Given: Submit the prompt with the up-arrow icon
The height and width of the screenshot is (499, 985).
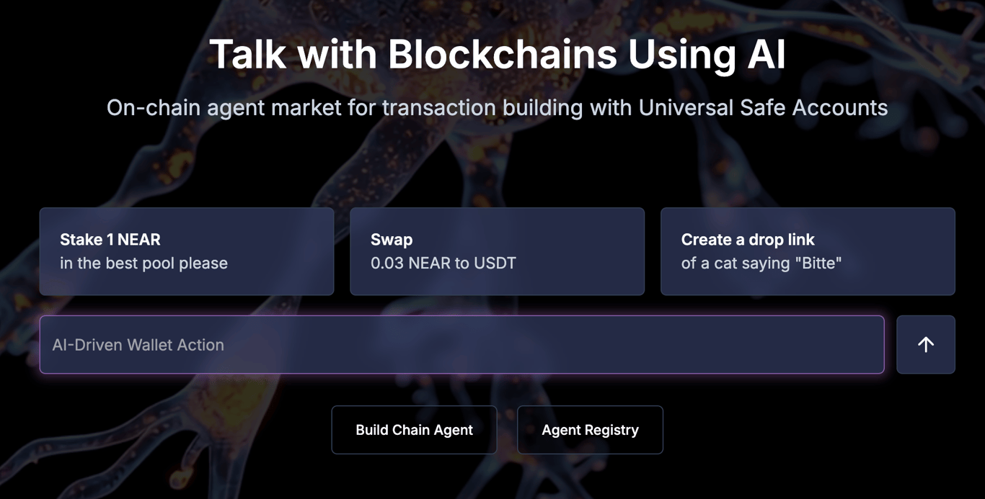Looking at the screenshot, I should (x=926, y=345).
